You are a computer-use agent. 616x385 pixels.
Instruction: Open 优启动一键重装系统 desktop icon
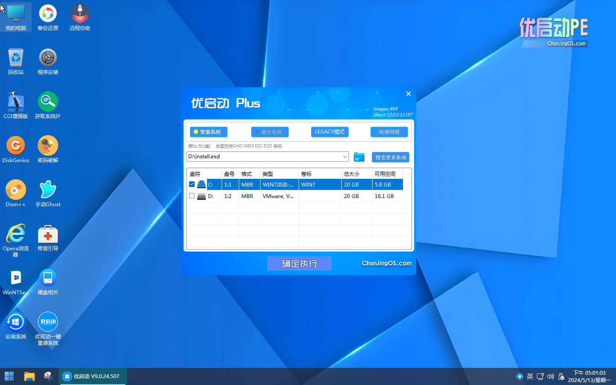click(x=48, y=329)
